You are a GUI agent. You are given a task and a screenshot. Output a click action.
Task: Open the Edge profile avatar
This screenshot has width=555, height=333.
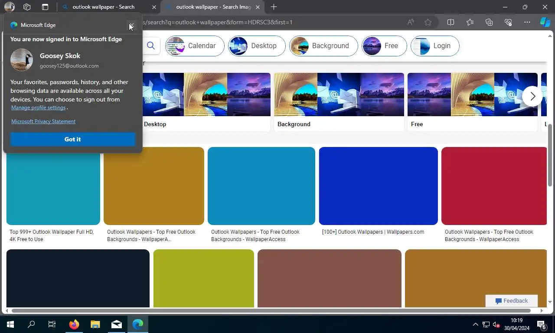tap(9, 7)
